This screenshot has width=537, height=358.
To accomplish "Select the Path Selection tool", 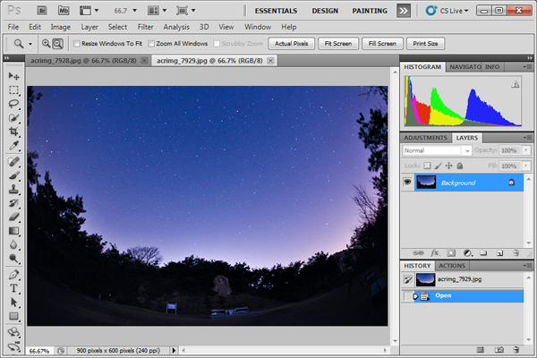I will coord(13,303).
